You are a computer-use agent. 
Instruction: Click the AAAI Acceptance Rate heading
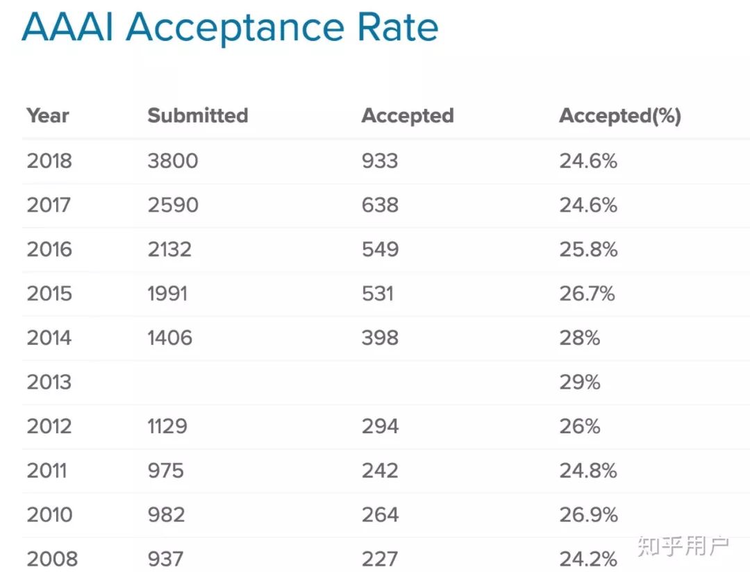tap(230, 28)
